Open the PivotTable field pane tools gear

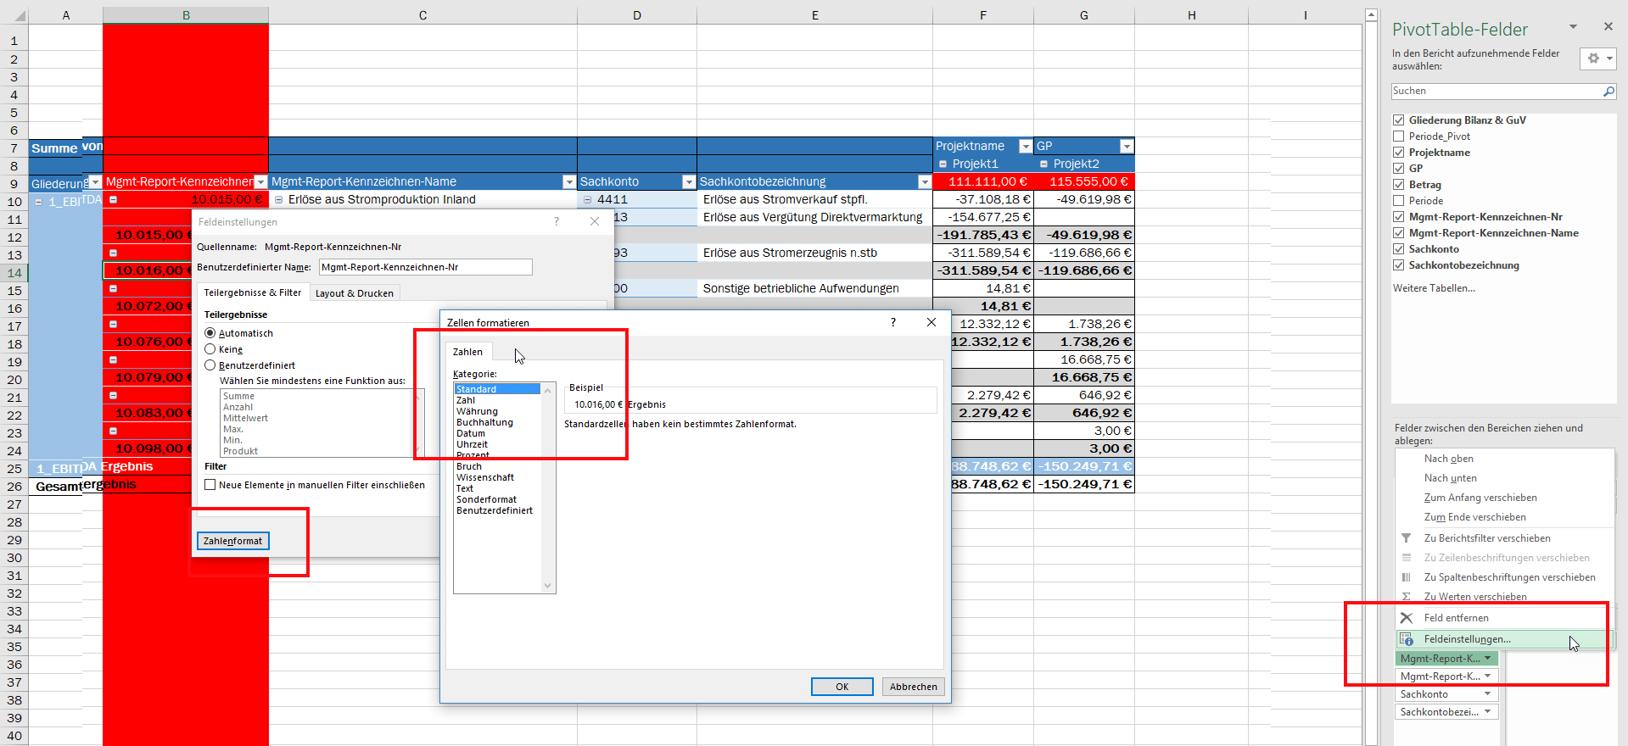pyautogui.click(x=1597, y=58)
